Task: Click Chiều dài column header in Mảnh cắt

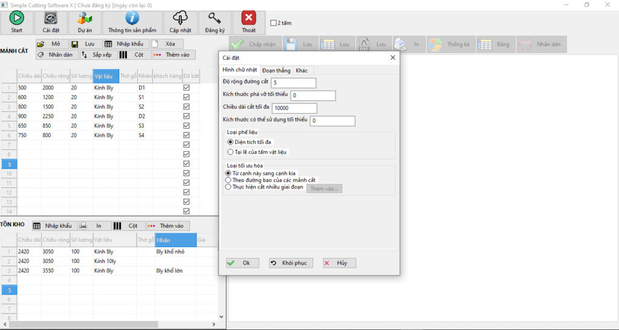Action: click(x=29, y=76)
